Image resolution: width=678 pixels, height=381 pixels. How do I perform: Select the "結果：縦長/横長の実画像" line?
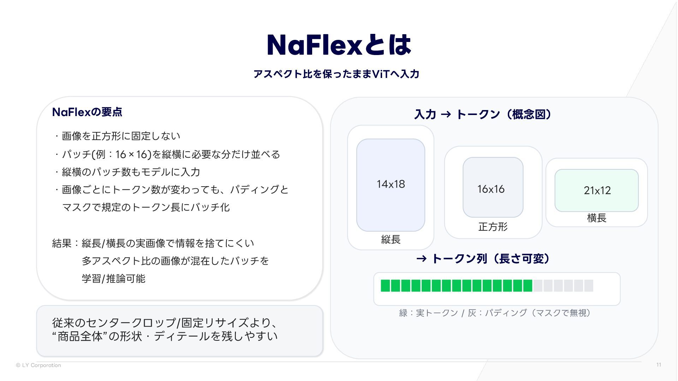click(x=153, y=243)
